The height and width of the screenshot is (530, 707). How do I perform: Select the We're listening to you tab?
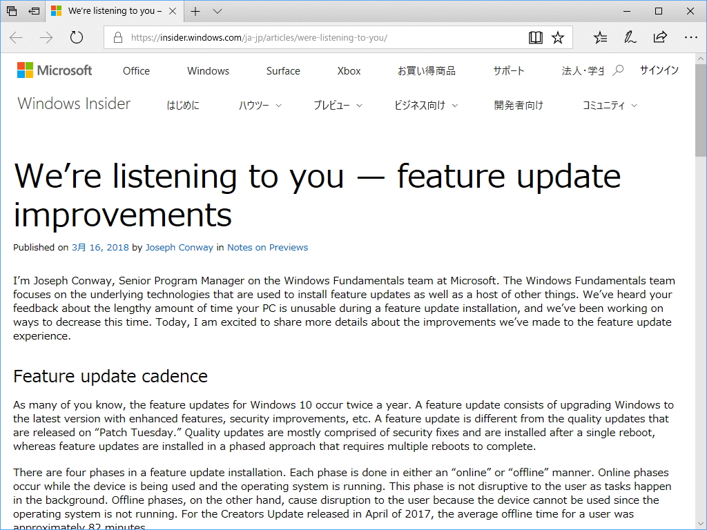coord(110,11)
